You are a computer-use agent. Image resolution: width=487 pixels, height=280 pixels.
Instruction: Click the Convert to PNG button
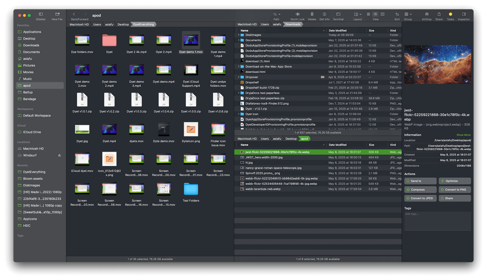coord(455,190)
